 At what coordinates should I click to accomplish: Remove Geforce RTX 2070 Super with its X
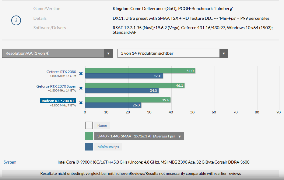pos(81,88)
